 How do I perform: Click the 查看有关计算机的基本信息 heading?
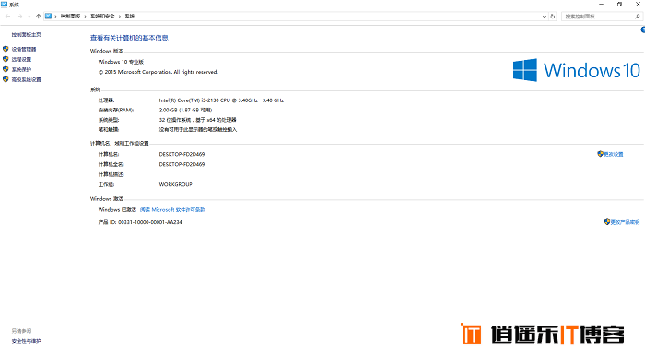pos(129,38)
